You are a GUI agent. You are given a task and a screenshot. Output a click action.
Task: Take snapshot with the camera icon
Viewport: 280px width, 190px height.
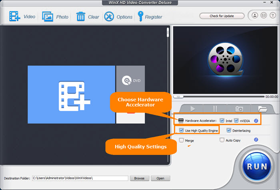click(239, 109)
